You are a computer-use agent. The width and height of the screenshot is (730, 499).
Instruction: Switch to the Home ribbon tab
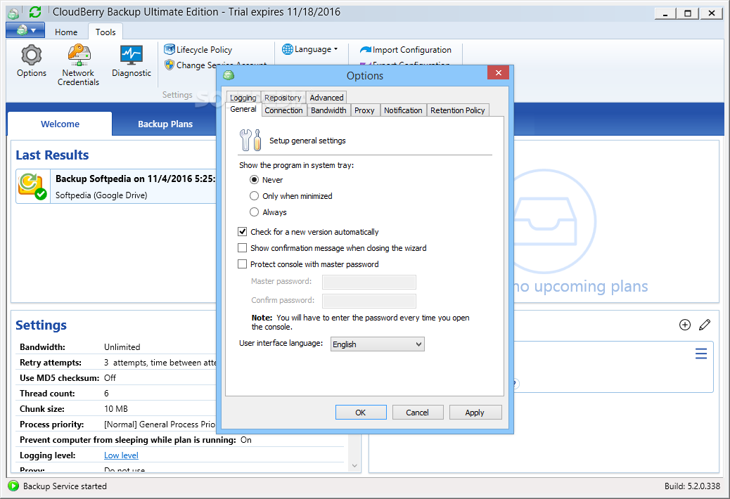[66, 32]
